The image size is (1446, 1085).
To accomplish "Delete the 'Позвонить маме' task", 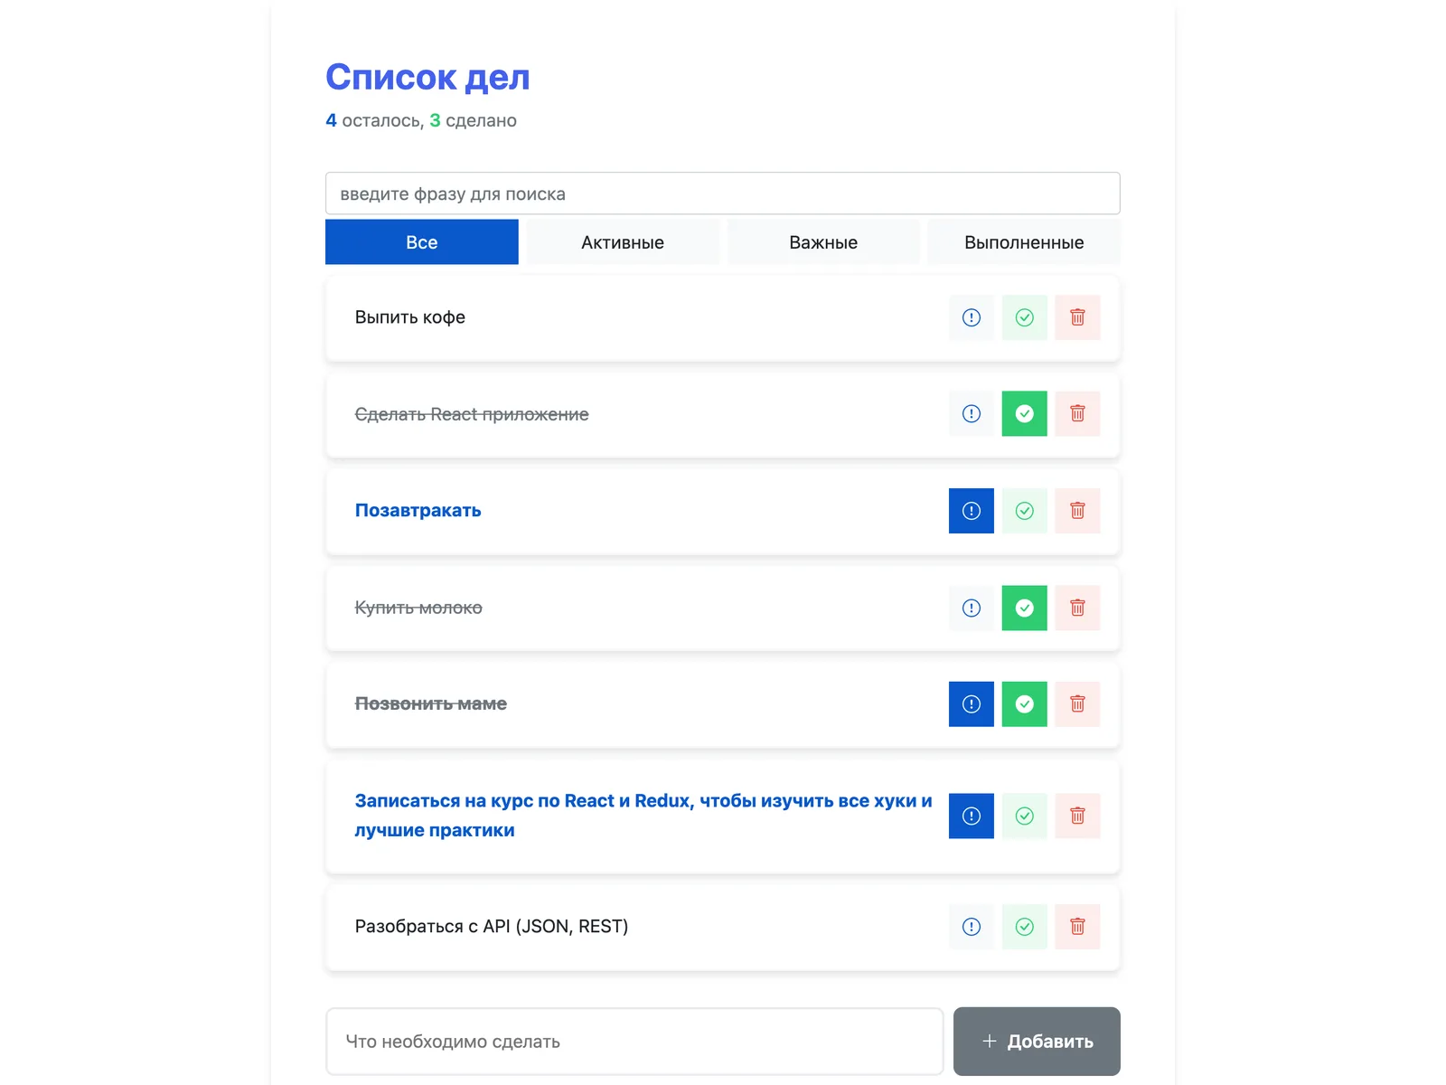I will click(x=1077, y=703).
